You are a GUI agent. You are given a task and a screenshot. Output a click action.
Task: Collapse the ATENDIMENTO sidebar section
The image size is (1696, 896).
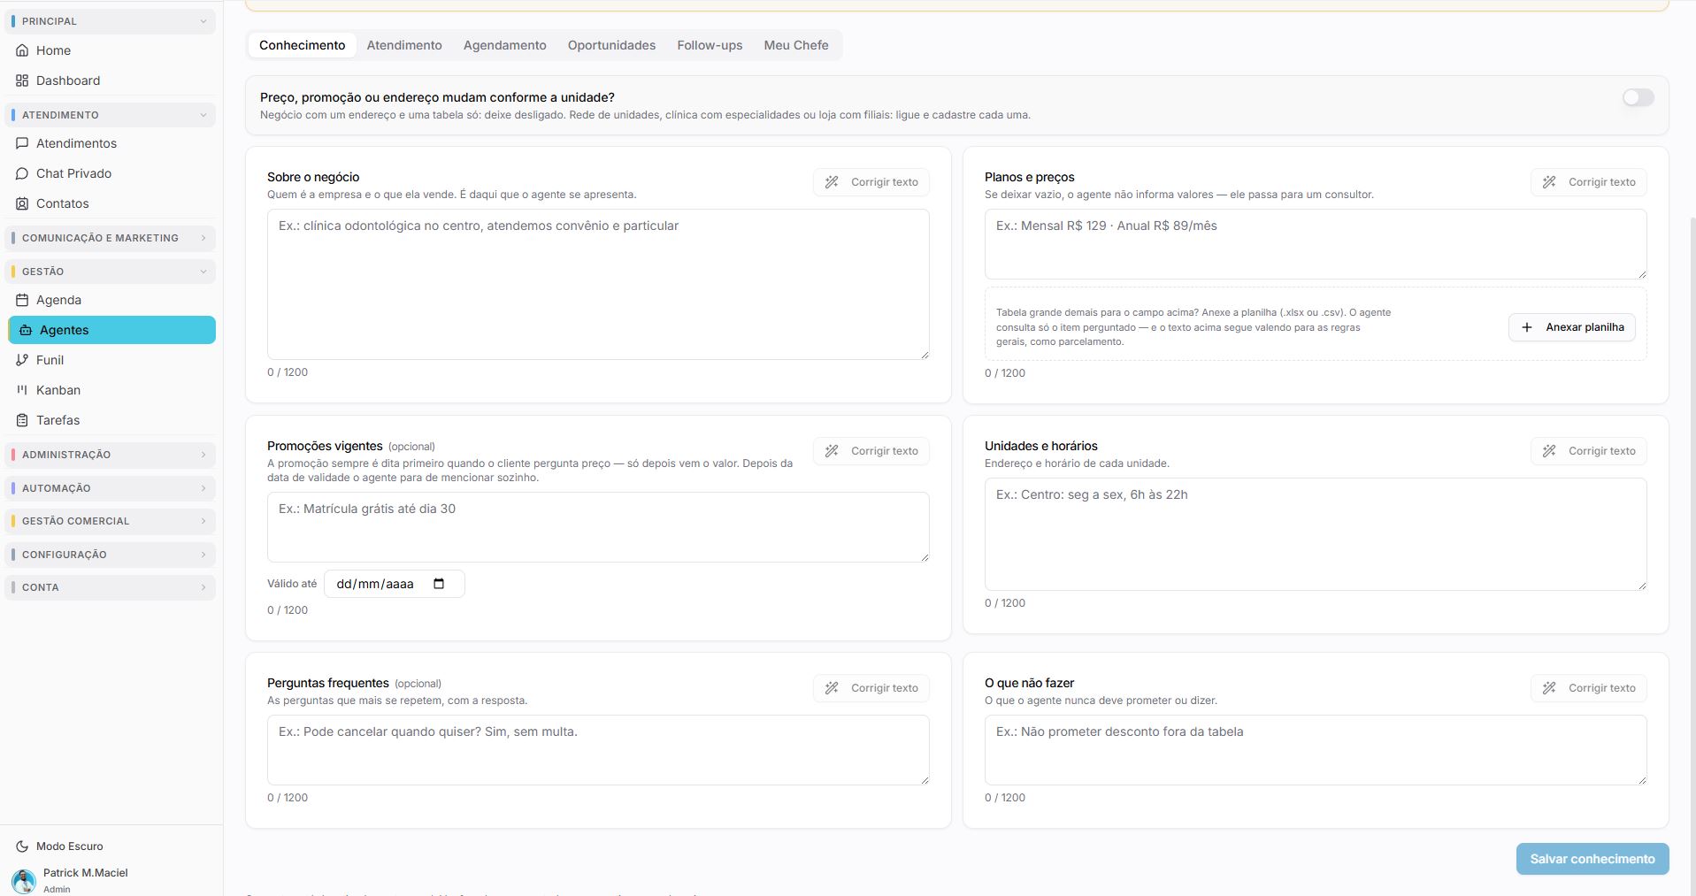pyautogui.click(x=111, y=115)
